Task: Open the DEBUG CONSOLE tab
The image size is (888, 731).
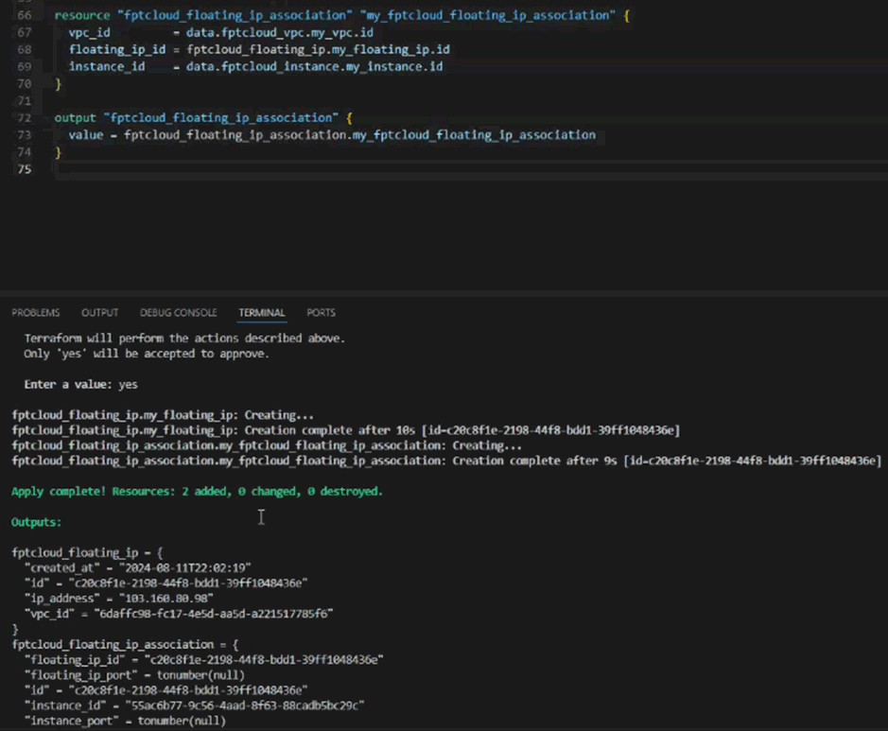Action: 179,313
